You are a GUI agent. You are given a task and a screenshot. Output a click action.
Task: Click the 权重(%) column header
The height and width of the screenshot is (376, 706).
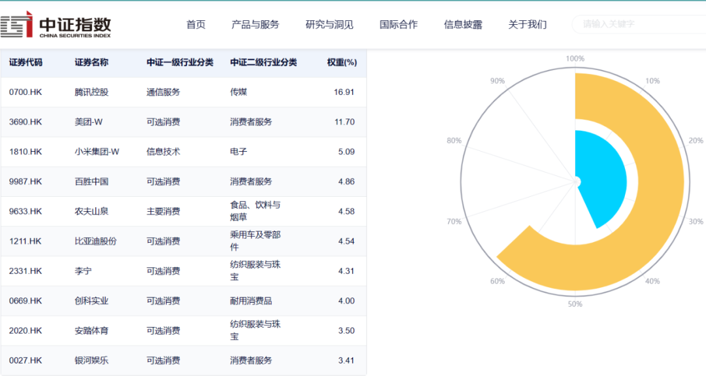pos(342,63)
